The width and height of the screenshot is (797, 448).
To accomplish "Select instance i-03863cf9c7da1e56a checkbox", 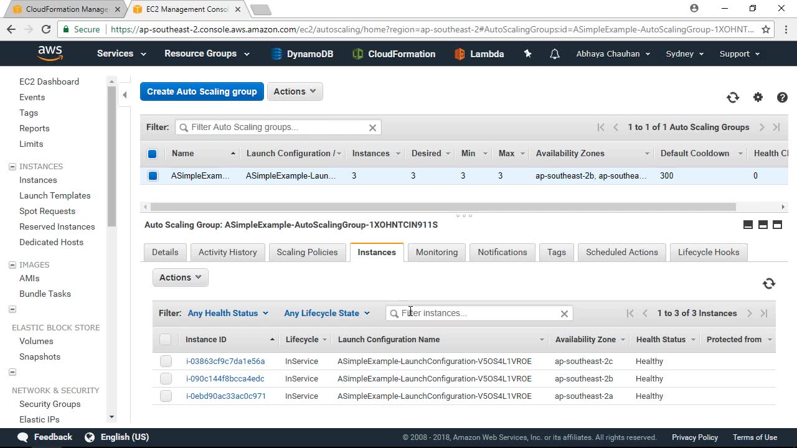I will point(166,361).
